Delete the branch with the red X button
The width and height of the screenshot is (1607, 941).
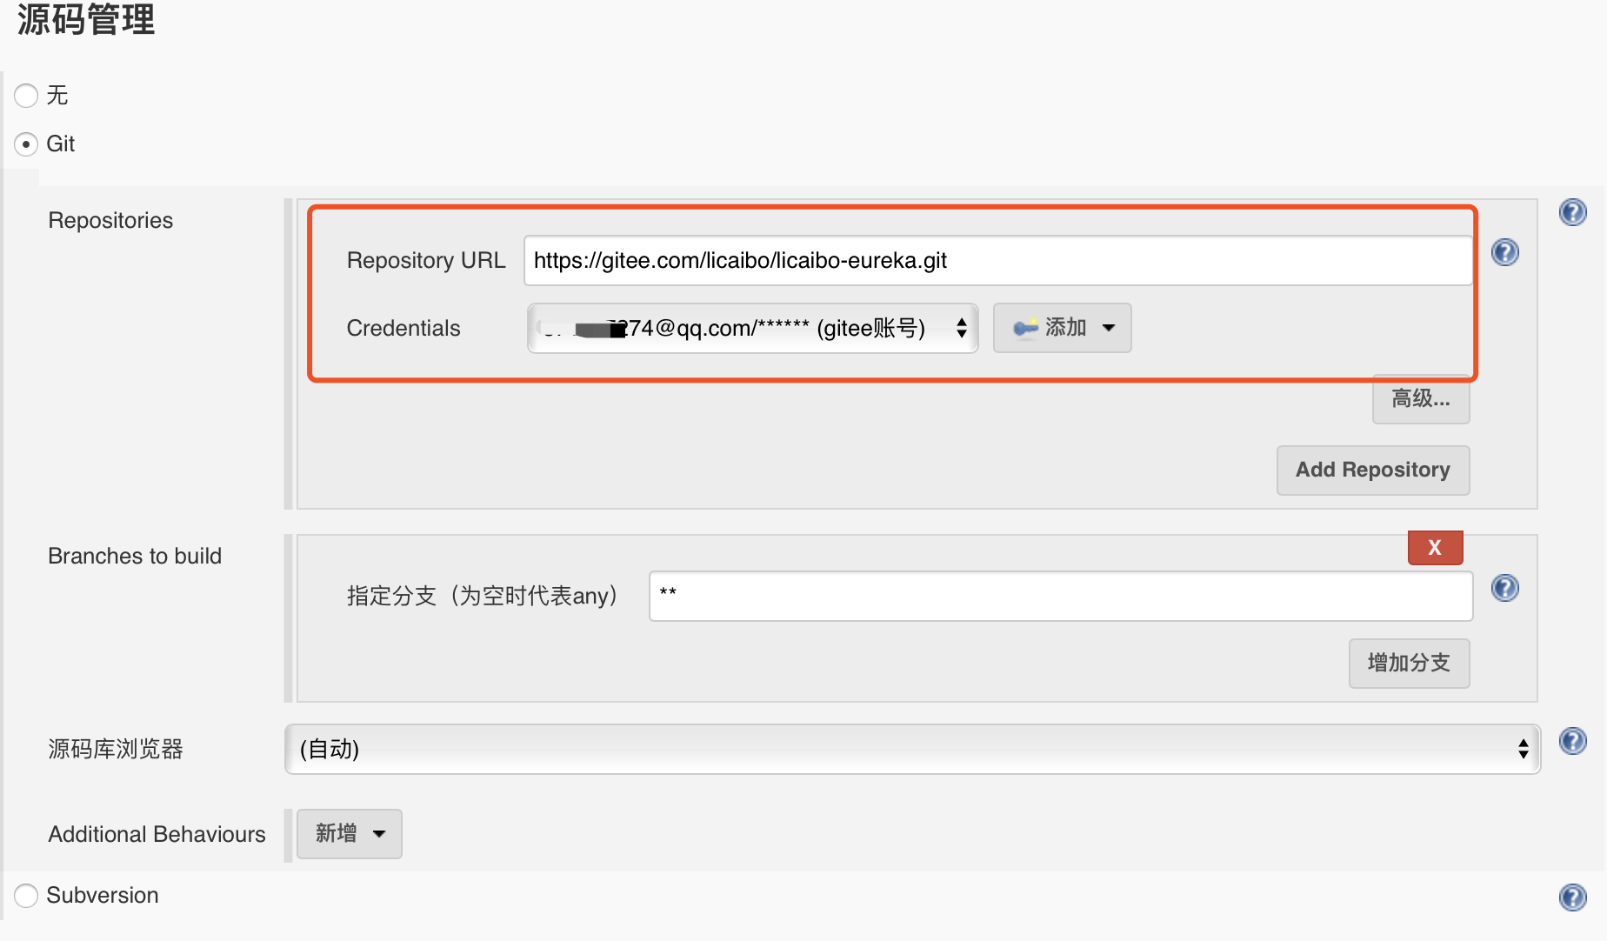tap(1435, 548)
